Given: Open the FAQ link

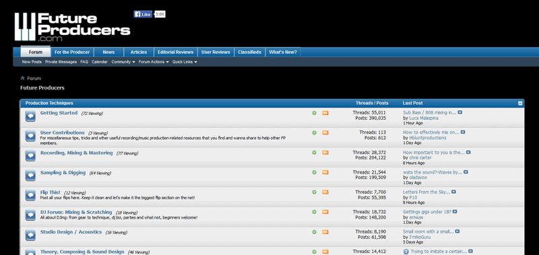Looking at the screenshot, I should [84, 62].
